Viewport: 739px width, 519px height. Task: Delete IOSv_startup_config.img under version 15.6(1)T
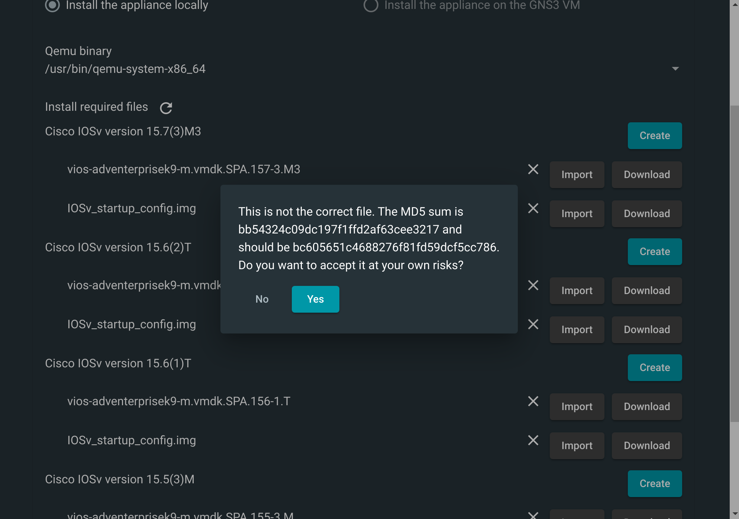(x=533, y=440)
